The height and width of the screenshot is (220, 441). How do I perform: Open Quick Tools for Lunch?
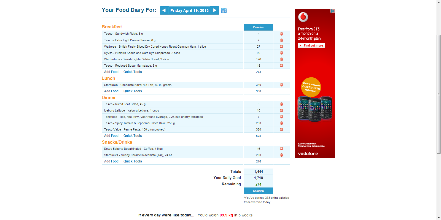[133, 91]
